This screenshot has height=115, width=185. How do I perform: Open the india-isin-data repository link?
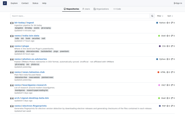31,36
